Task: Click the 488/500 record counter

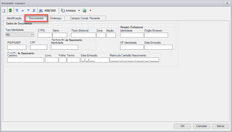Action: point(50,11)
